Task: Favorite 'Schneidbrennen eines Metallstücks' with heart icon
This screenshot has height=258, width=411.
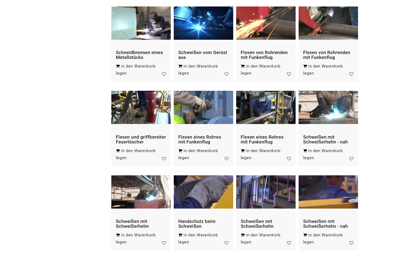Action: 164,74
